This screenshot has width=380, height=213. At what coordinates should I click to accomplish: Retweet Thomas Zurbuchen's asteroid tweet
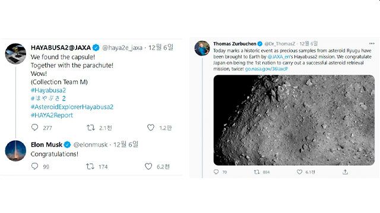(x=256, y=172)
